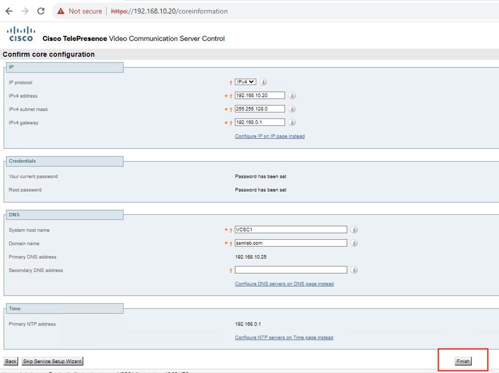Screen dimensions: 499x373
Task: Click the Secondary DNS address label
Action: pos(35,271)
